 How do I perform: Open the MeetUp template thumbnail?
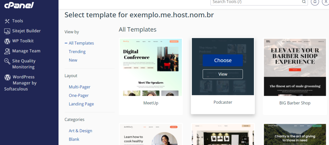tap(151, 67)
